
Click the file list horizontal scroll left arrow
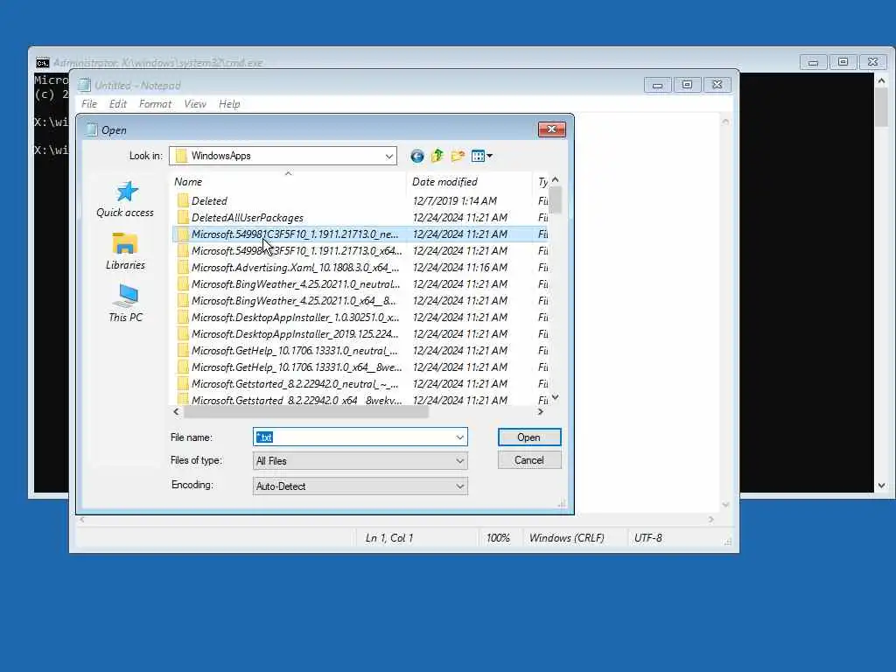point(176,411)
